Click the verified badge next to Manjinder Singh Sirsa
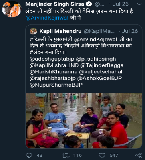The image size is (145, 160). (89, 4)
